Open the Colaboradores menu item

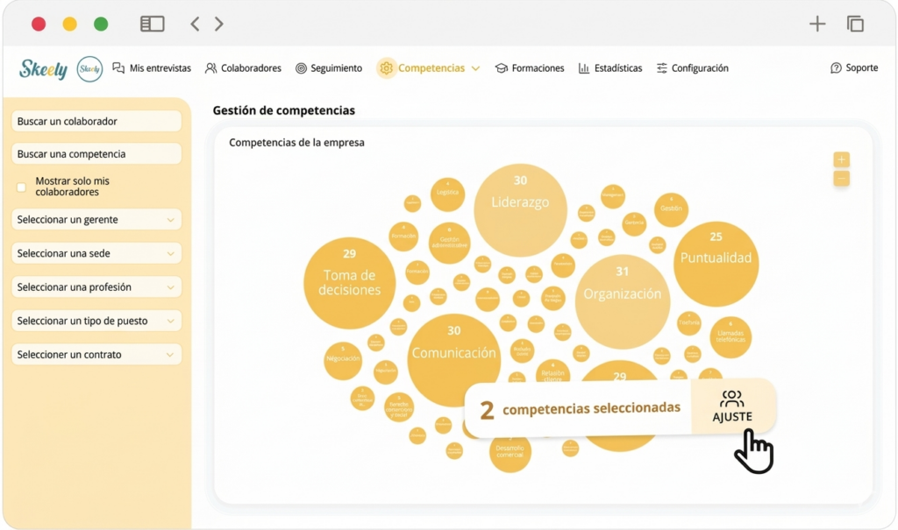click(243, 68)
